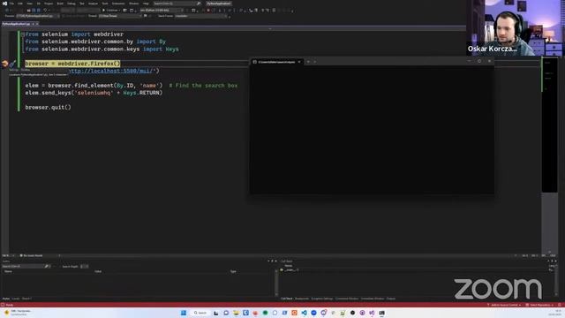Open the editor zoom level dropdown
This screenshot has width=565, height=318.
point(8,255)
